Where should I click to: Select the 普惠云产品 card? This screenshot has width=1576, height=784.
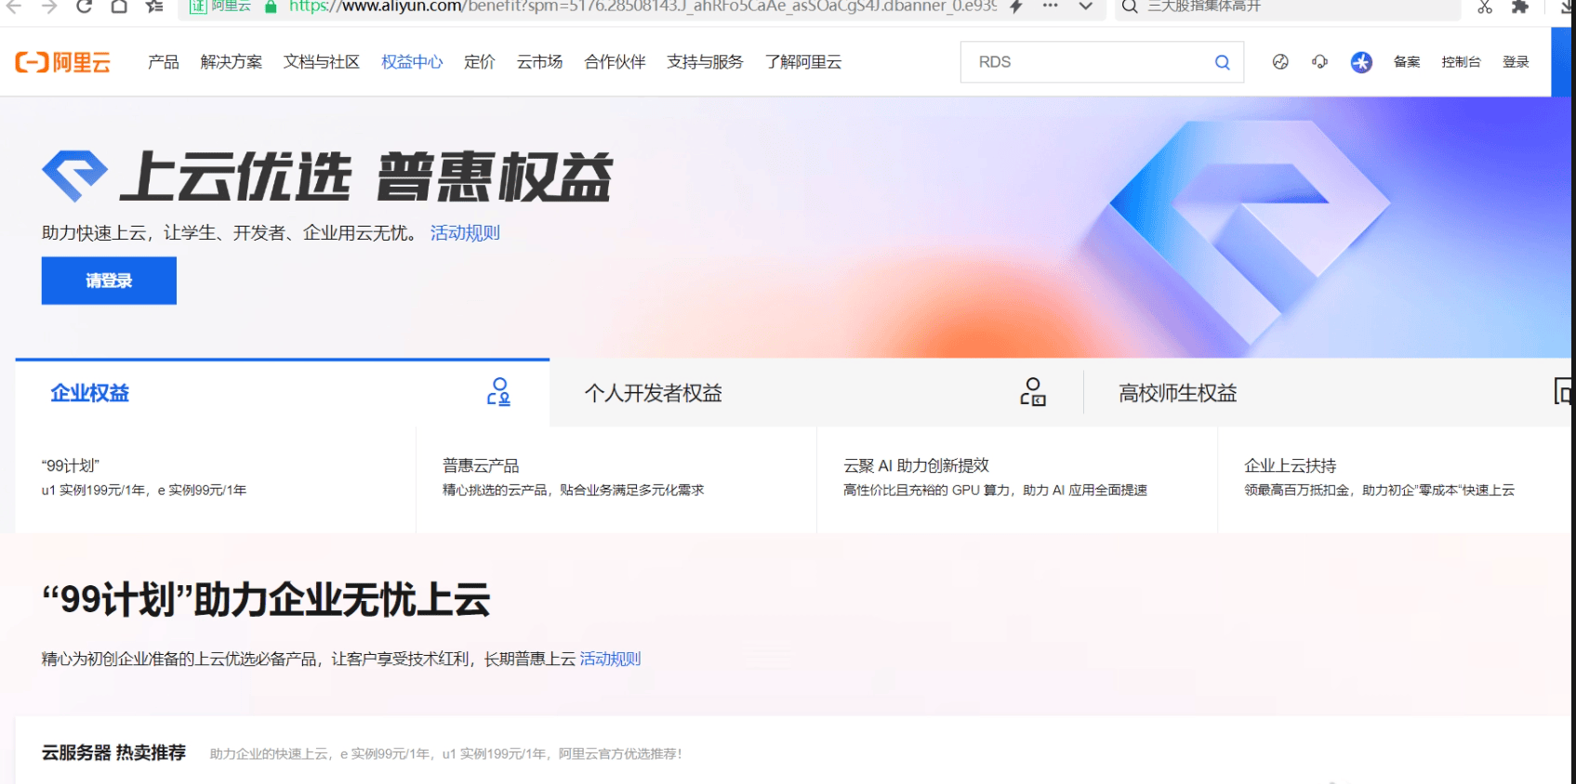pyautogui.click(x=616, y=478)
